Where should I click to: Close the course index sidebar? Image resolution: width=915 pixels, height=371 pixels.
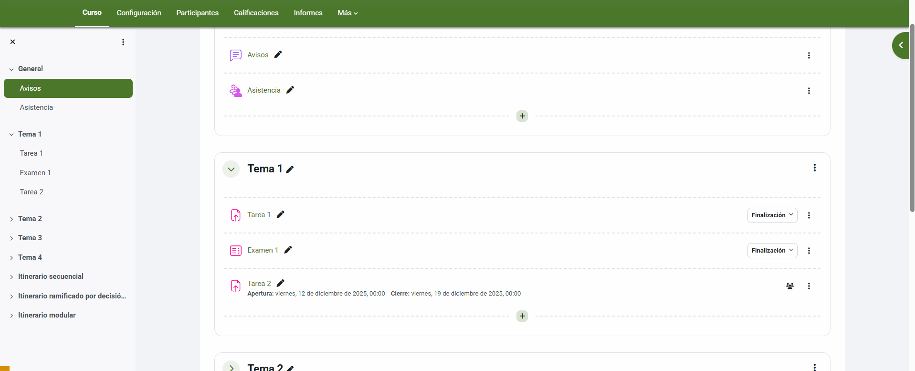click(13, 42)
